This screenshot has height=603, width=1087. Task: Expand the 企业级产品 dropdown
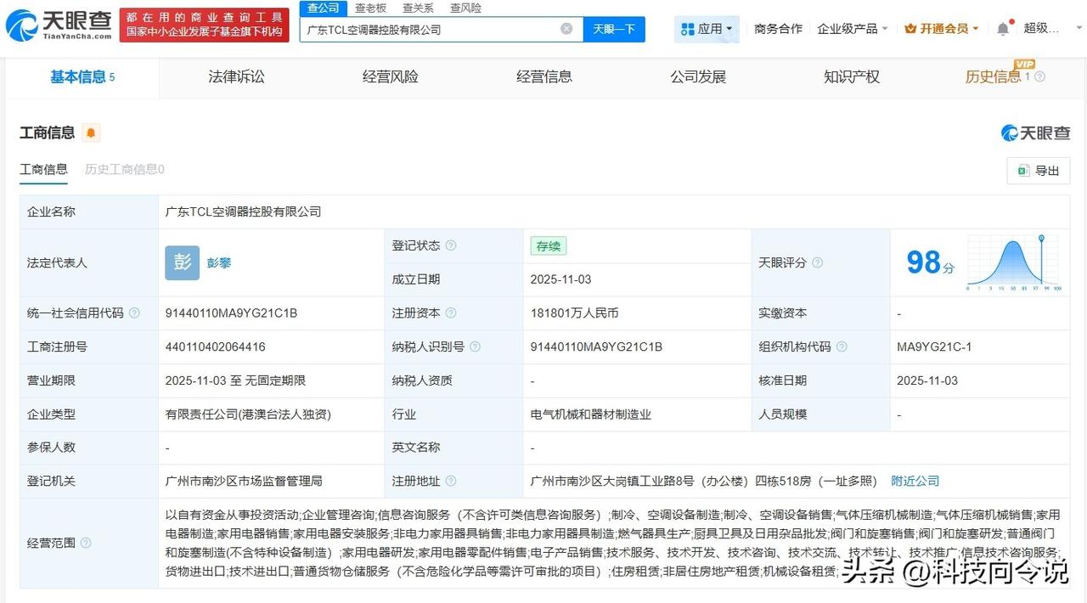coord(853,29)
